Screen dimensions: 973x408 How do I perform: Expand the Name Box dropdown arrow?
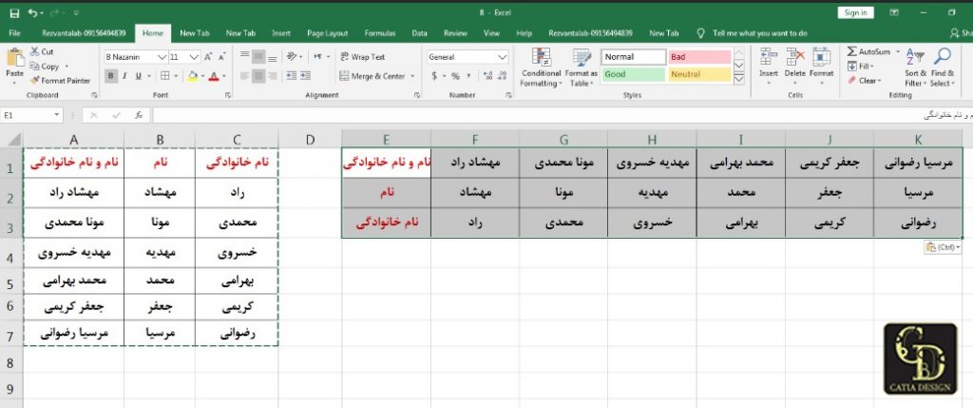tap(57, 115)
